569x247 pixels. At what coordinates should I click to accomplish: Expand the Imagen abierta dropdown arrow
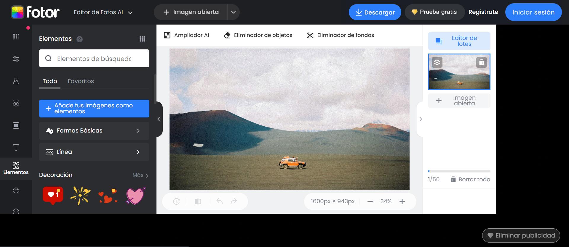click(x=234, y=12)
